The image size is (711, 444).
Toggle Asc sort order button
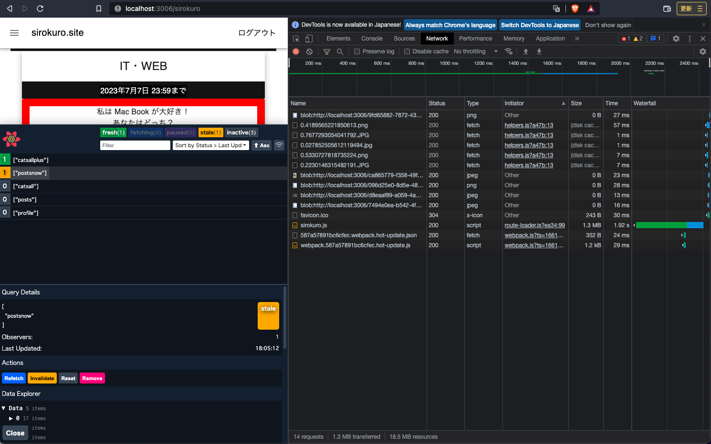pyautogui.click(x=261, y=145)
